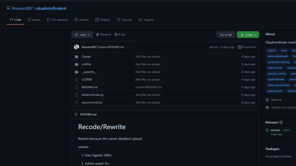Expand the main branch dropdown

coord(82,35)
